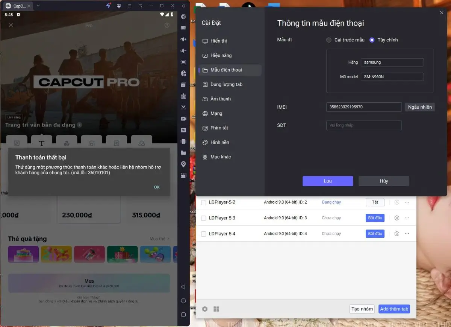Open 'Hiệu năng' settings section
Screen dimensions: 451x327
tap(230, 55)
